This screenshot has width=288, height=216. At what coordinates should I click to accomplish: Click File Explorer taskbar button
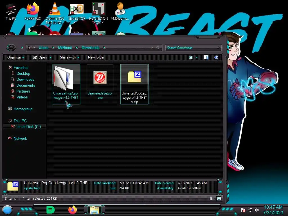coord(94,210)
